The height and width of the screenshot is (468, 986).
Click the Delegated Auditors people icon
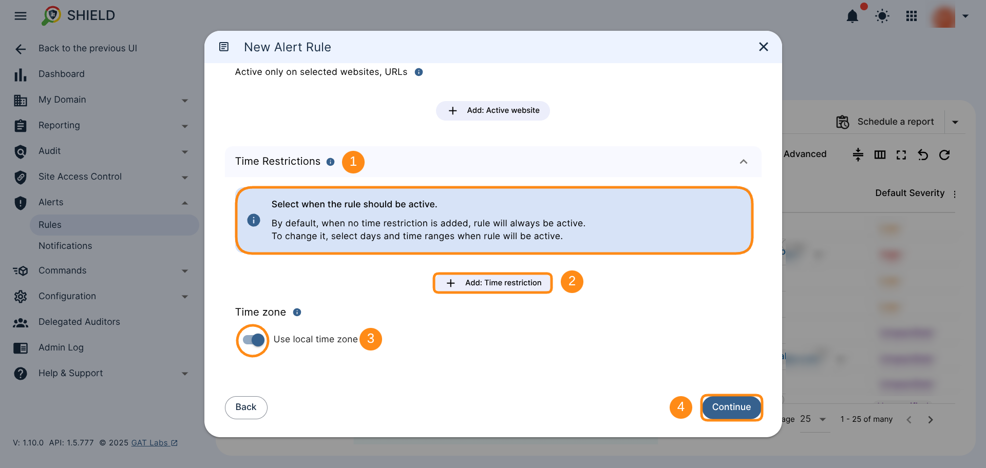click(x=21, y=323)
